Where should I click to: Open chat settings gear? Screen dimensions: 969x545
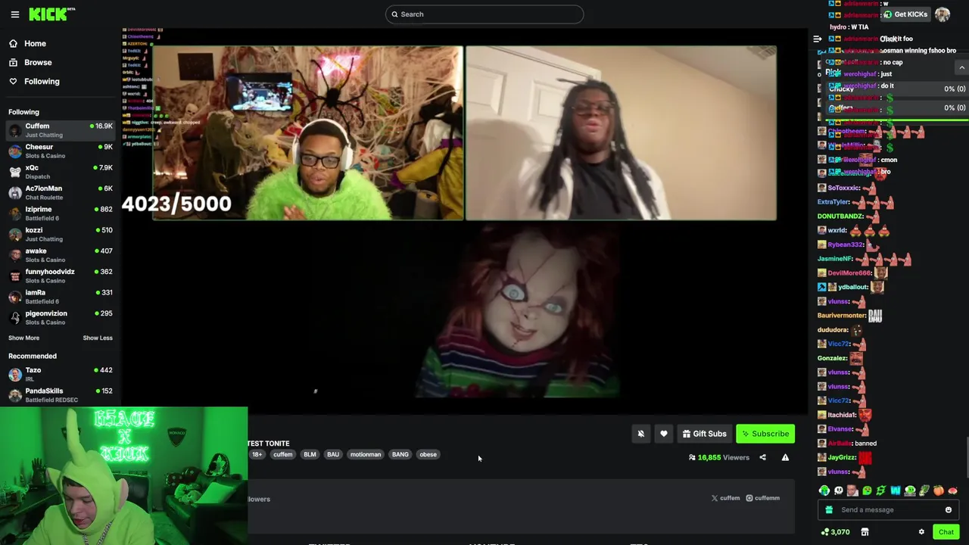921,532
